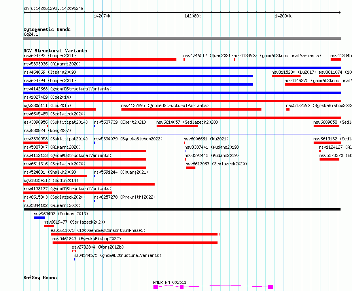Click the chr6:142061293..142096249 coordinate text
Viewport: 352px width, 291px height.
tap(53, 8)
